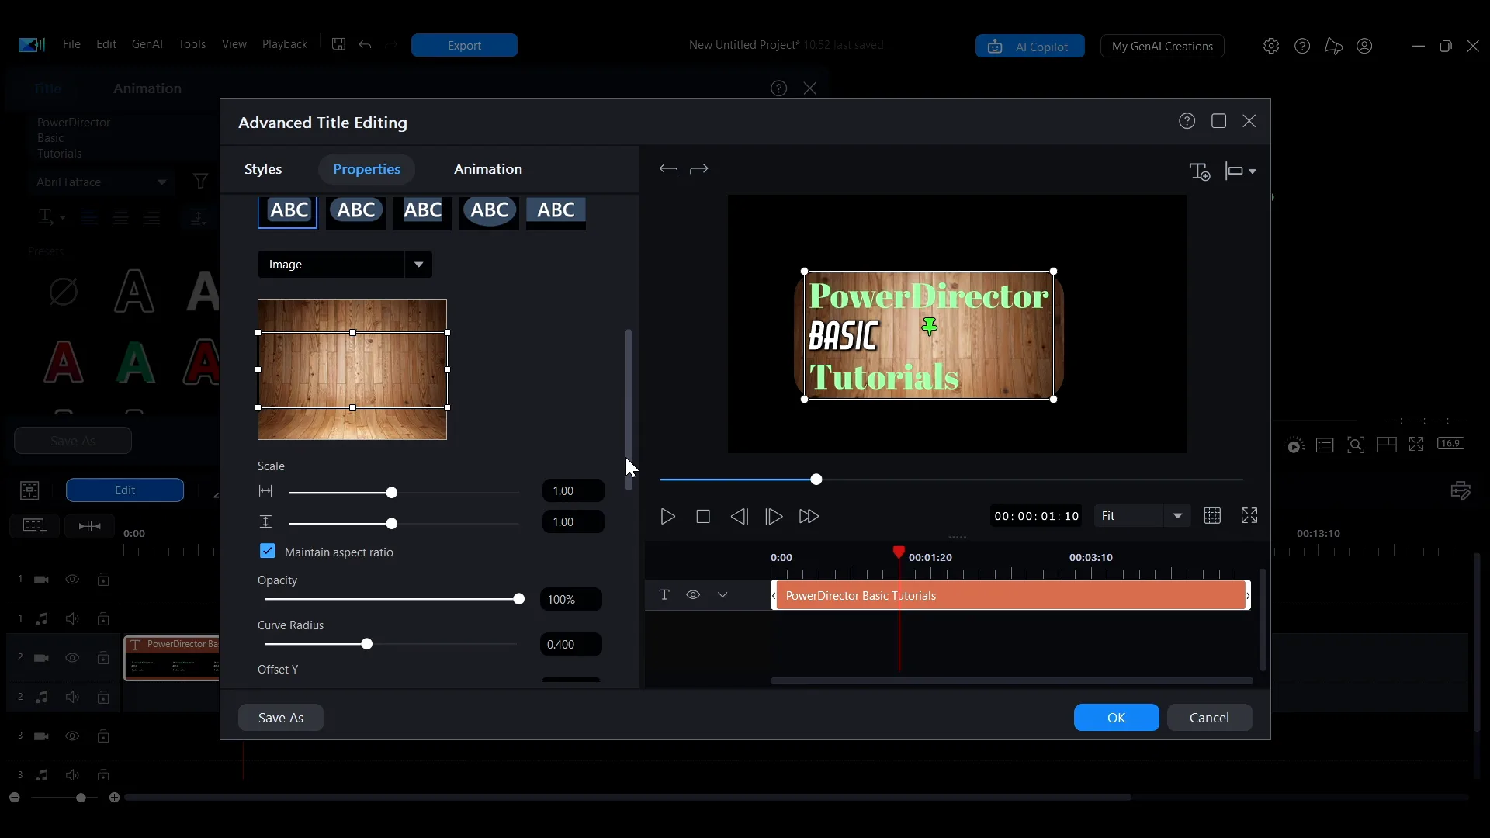Fast forward the title preview
1490x838 pixels.
809,516
